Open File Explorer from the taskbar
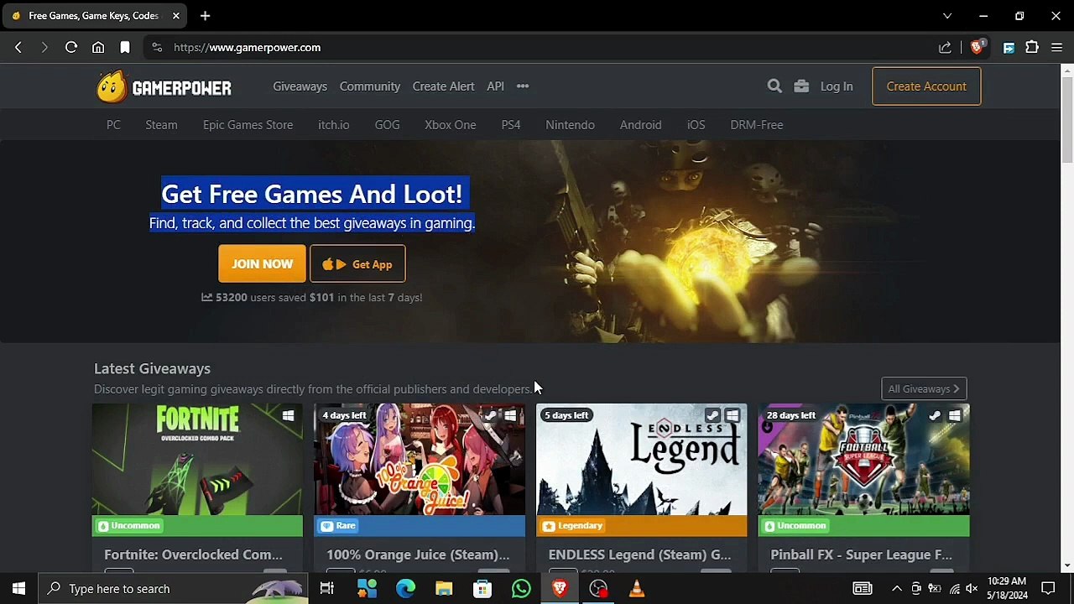 [444, 589]
